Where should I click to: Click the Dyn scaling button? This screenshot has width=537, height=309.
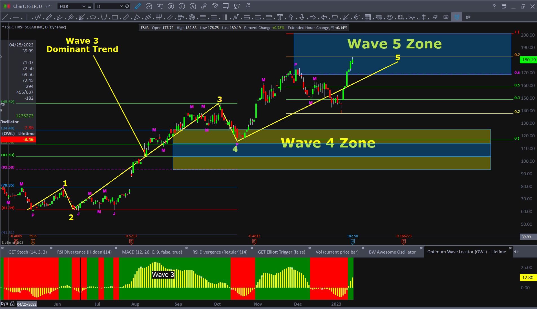(5, 303)
